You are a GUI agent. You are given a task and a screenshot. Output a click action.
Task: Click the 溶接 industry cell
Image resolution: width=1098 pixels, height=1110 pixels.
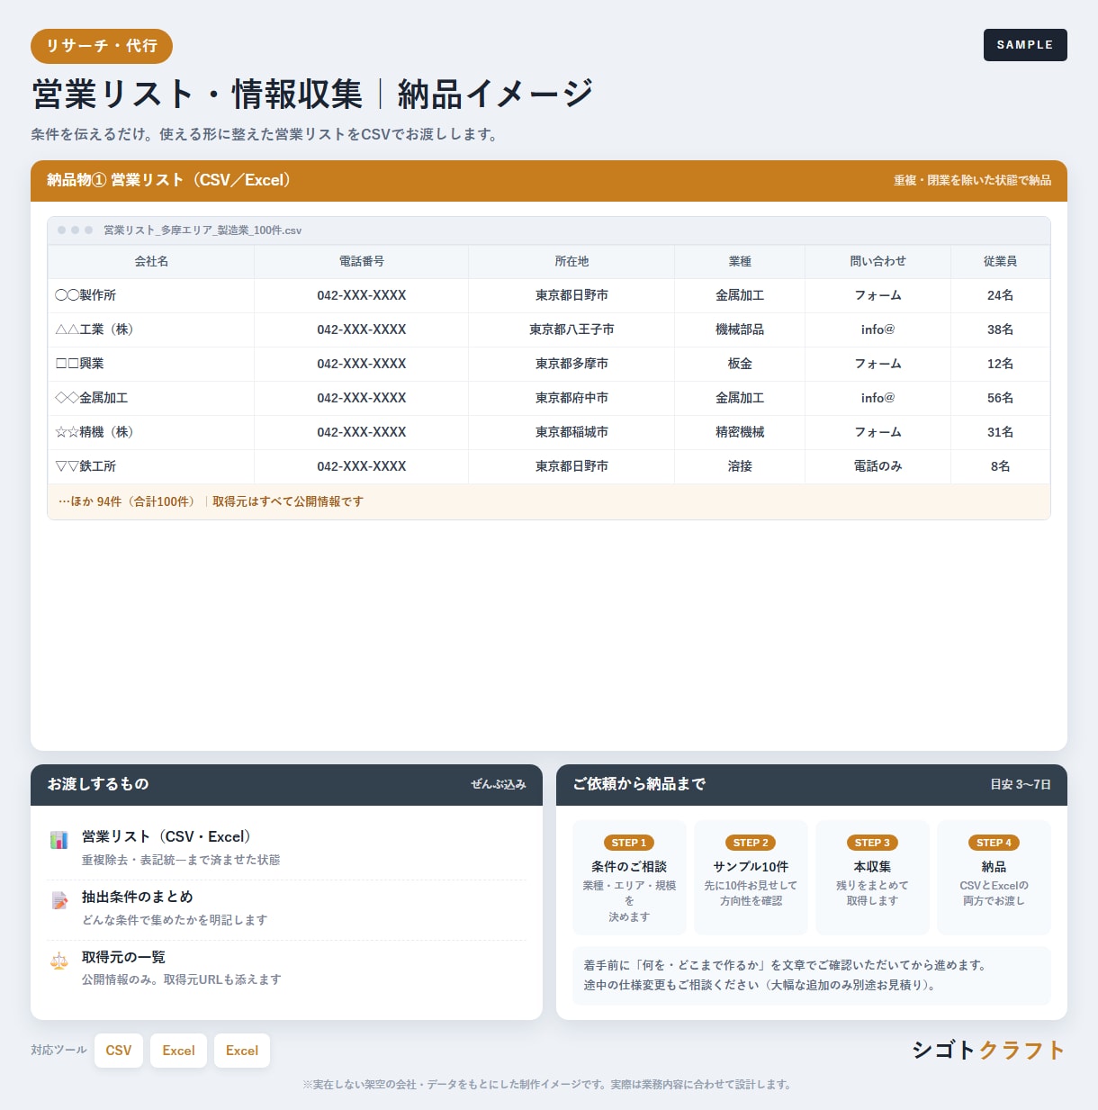point(740,466)
